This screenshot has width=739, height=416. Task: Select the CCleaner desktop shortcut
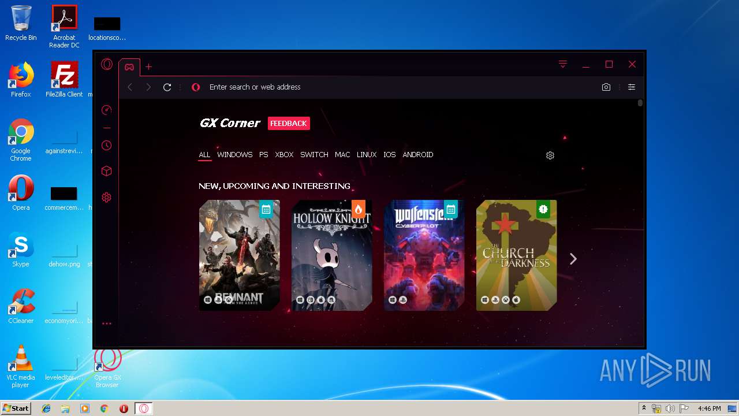click(21, 306)
